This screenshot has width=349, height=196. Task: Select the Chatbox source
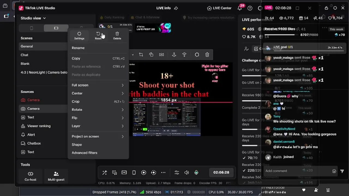click(x=44, y=143)
